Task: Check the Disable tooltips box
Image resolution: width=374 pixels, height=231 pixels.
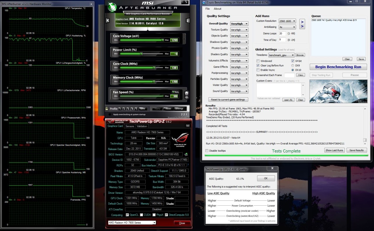Action: tap(207, 151)
